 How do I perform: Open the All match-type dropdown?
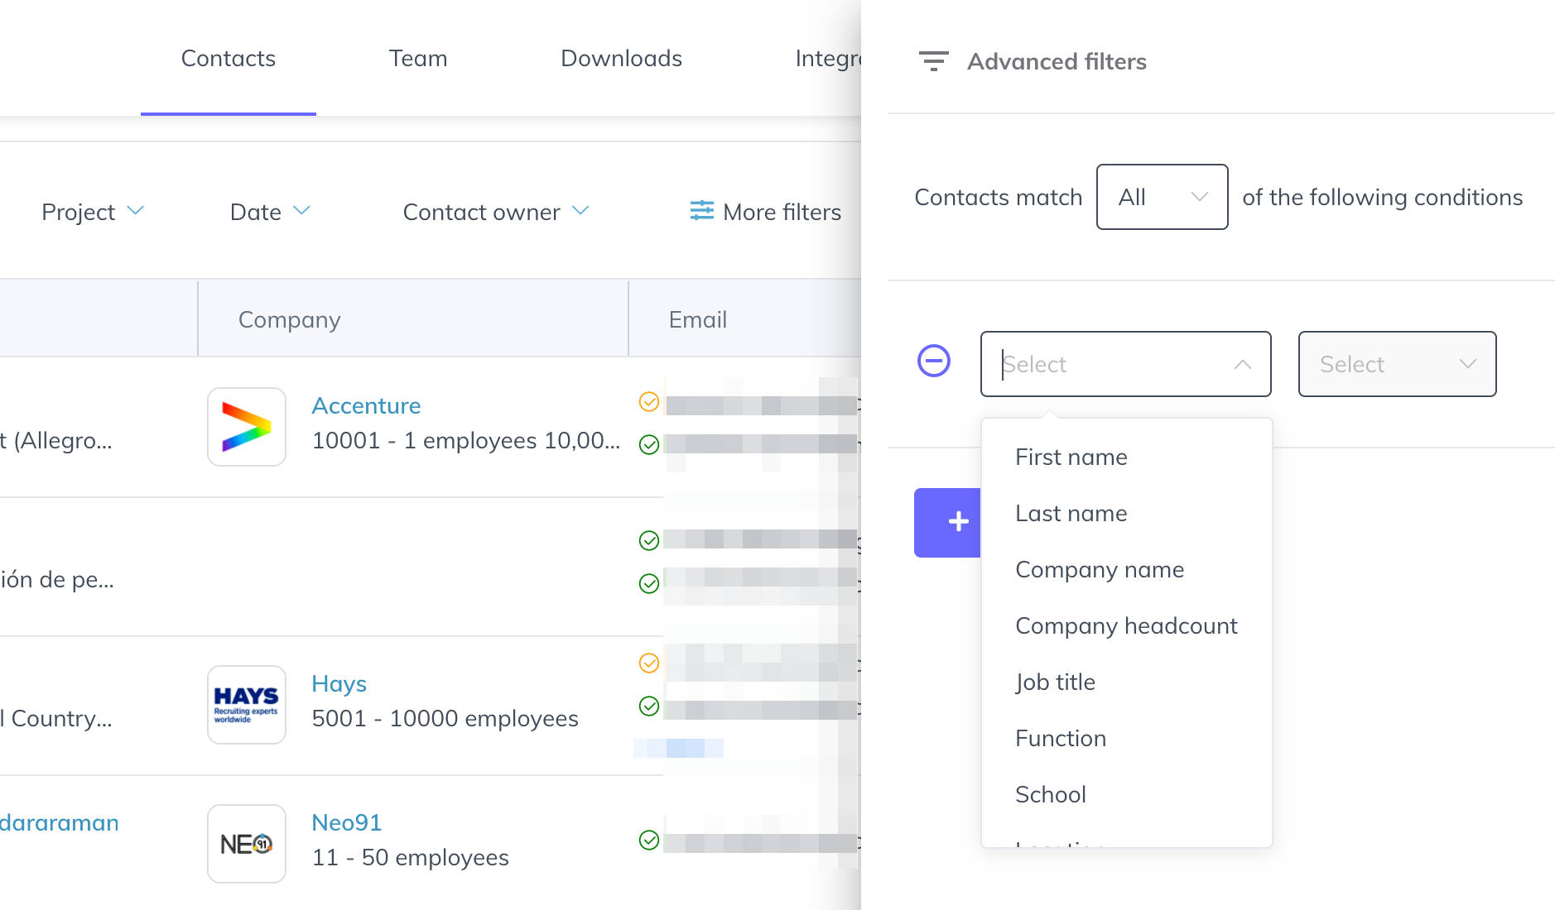(1162, 197)
